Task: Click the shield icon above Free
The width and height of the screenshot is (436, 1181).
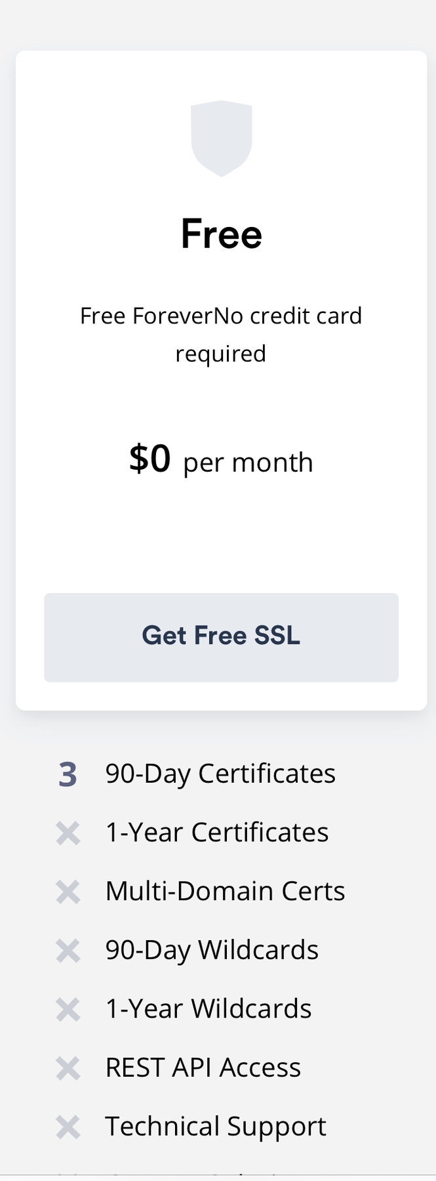Action: pyautogui.click(x=221, y=138)
